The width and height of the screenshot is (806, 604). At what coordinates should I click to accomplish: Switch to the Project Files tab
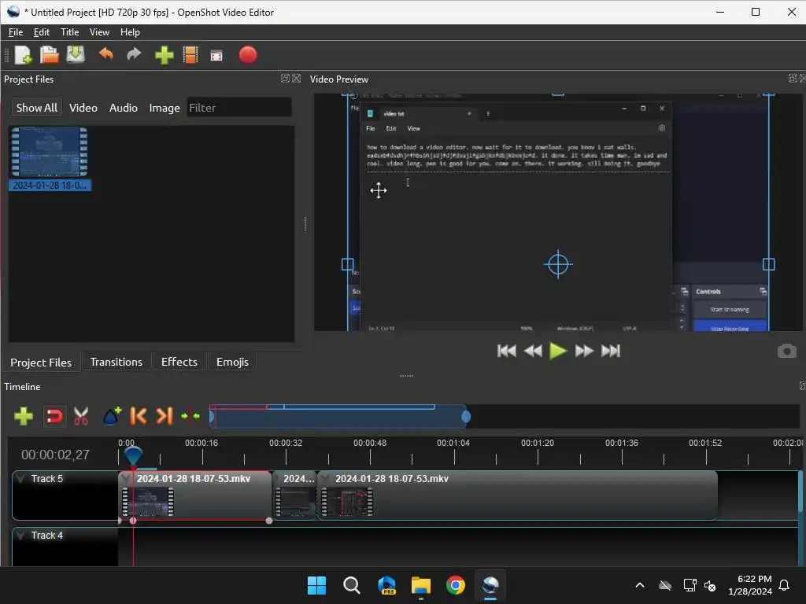(41, 362)
